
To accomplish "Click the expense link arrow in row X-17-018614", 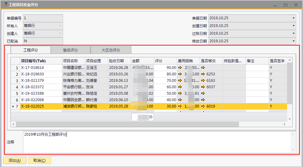I will click(x=180, y=68).
